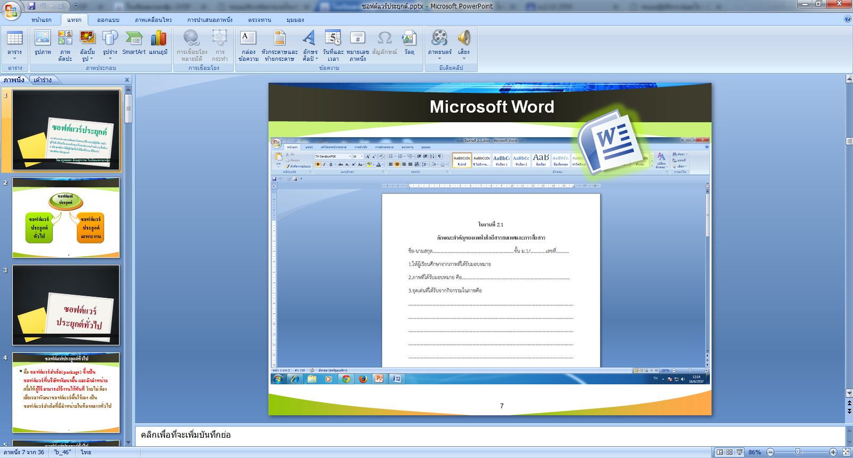The height and width of the screenshot is (458, 853).
Task: Select the Microsoft Word title text on slide
Action: click(492, 107)
